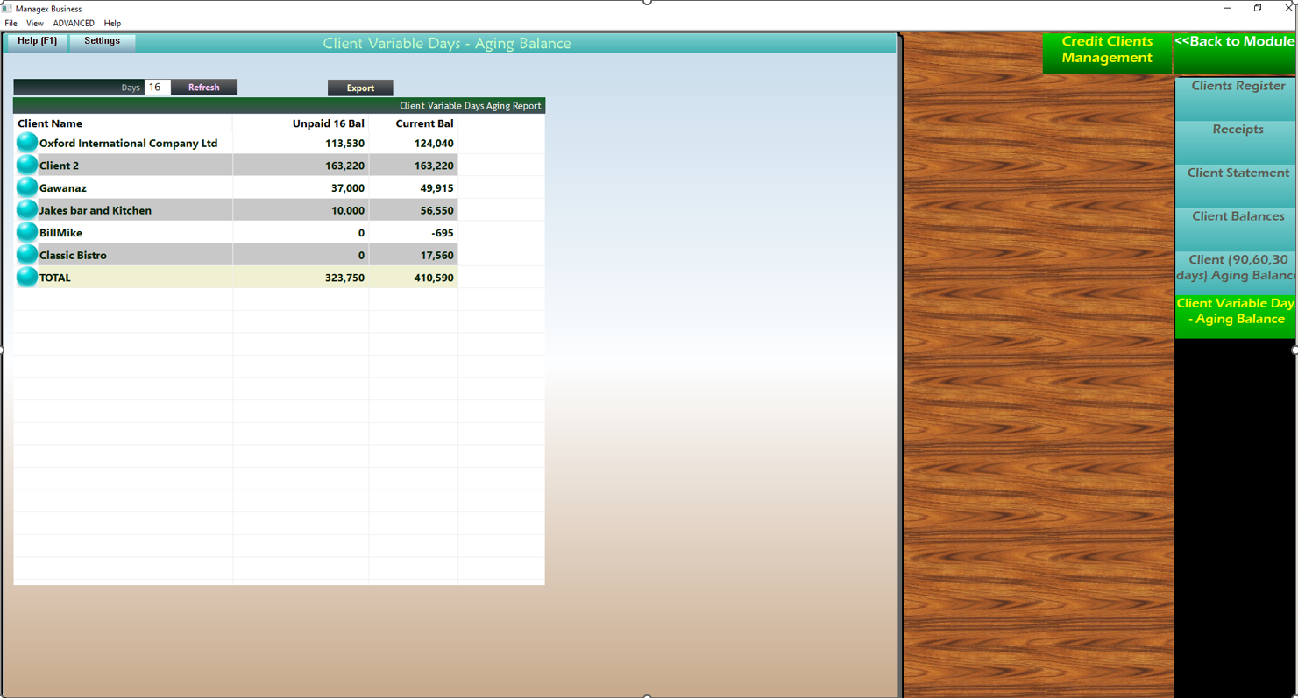Go back to Module via Back button

(1235, 41)
